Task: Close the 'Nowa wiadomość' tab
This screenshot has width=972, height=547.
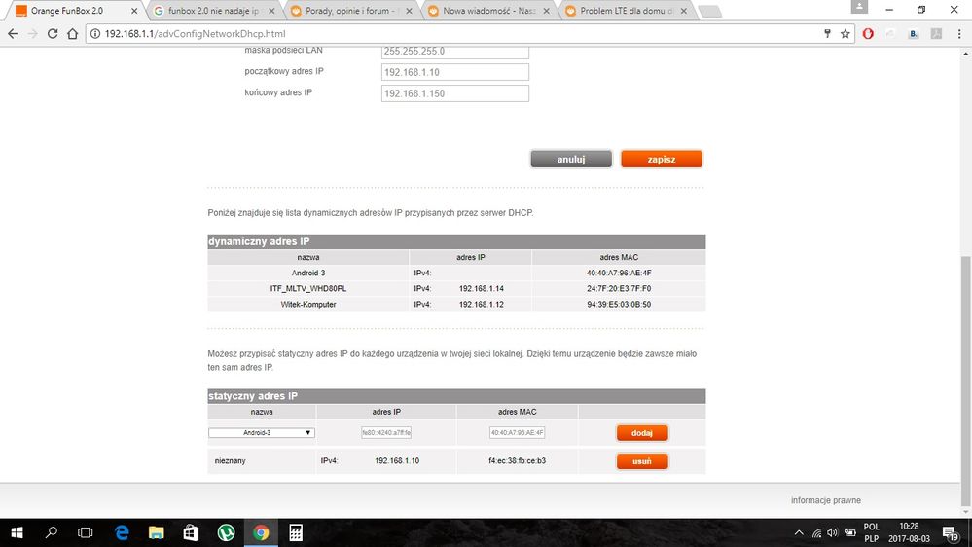Action: (x=546, y=11)
